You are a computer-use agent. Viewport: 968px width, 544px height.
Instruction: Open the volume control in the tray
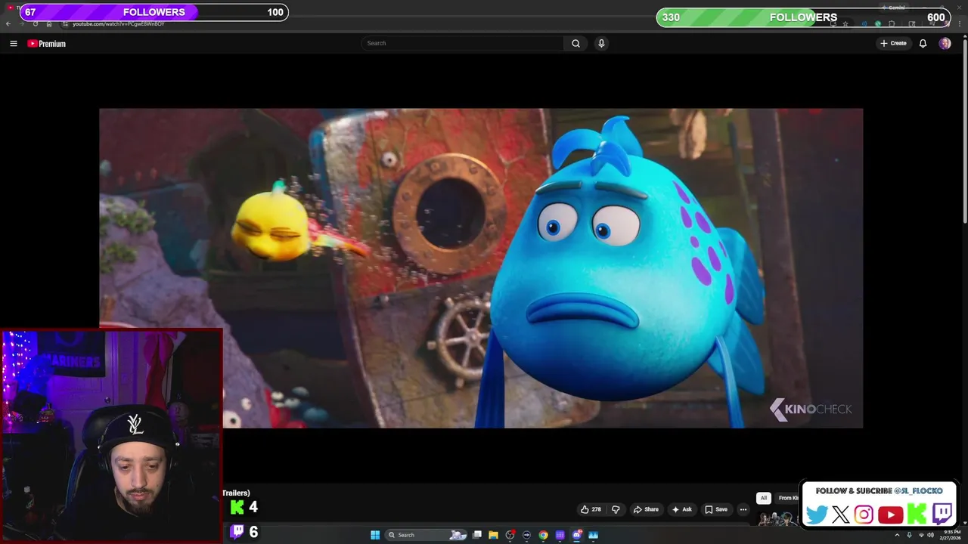pyautogui.click(x=931, y=535)
